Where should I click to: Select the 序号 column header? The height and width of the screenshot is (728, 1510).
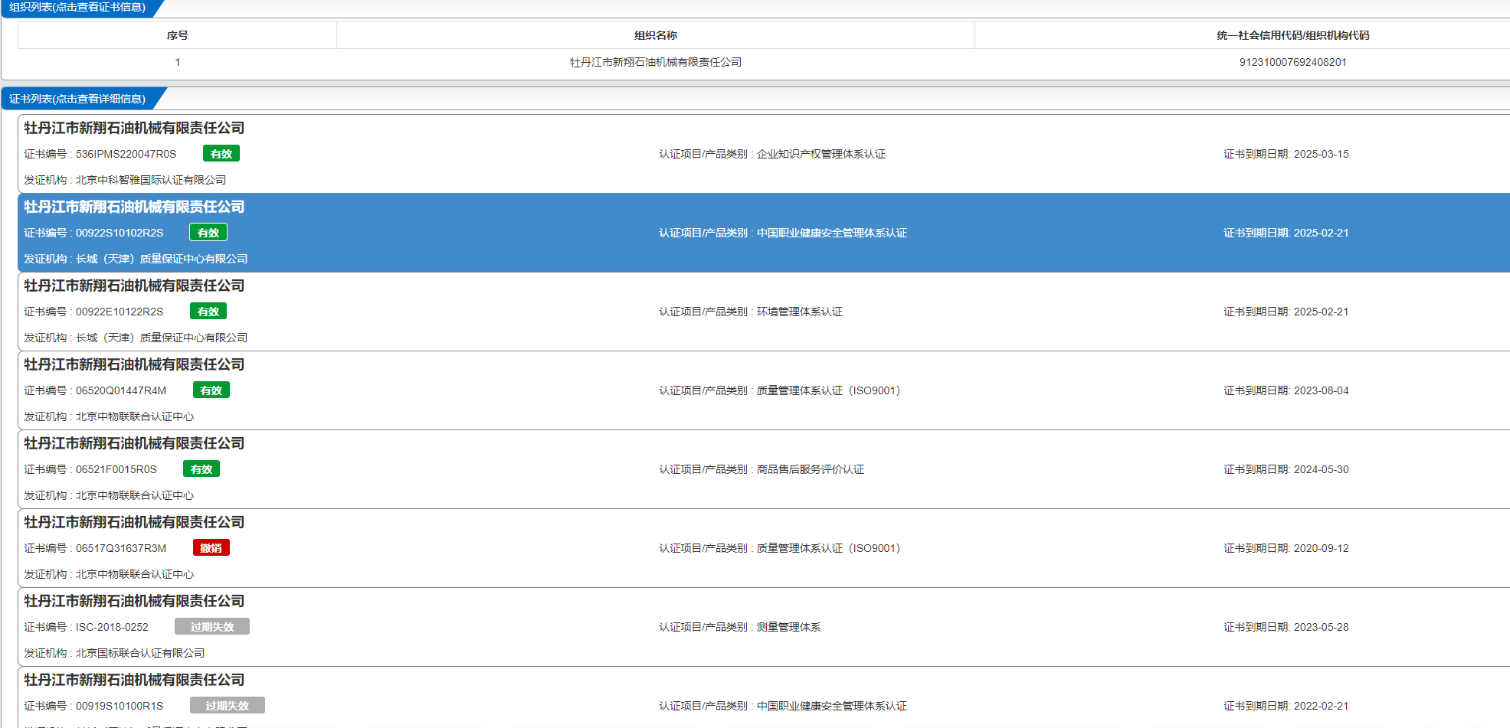coord(177,35)
